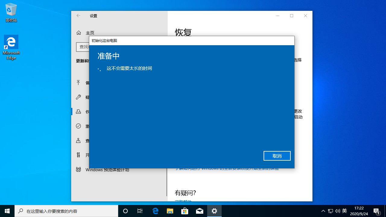Image resolution: width=386 pixels, height=217 pixels.
Task: Show hidden system tray icons
Action: [323, 211]
